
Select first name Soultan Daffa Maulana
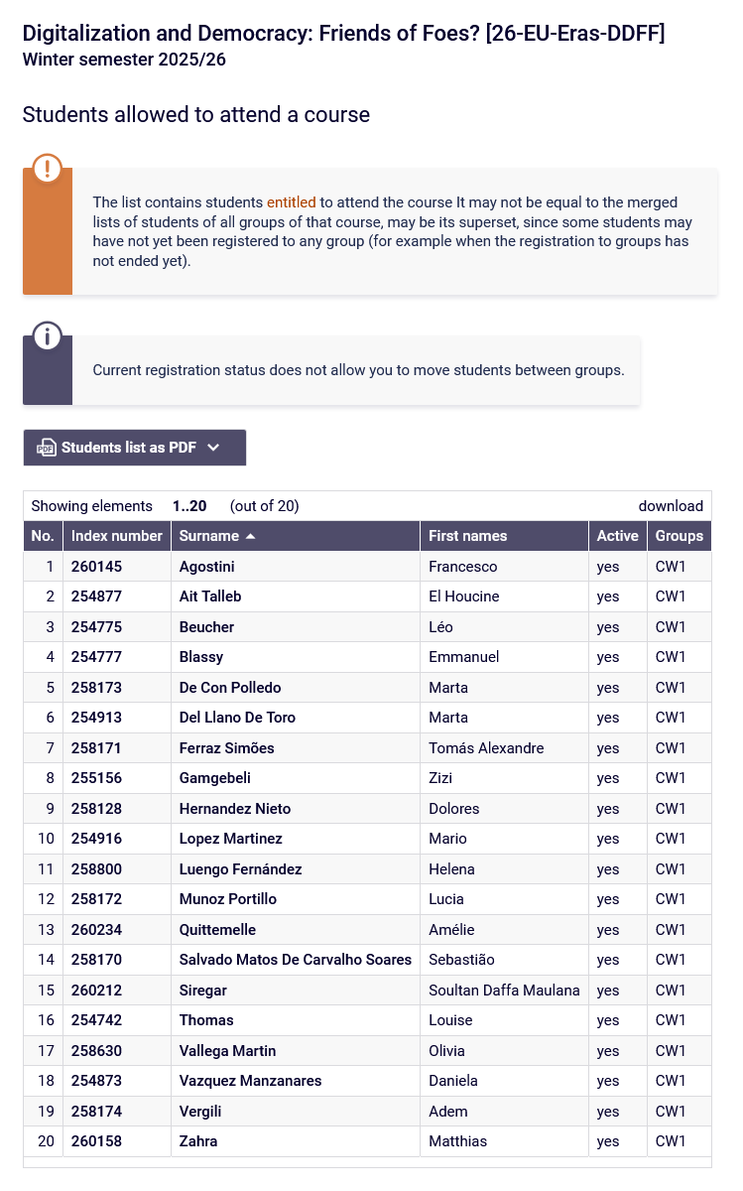[x=504, y=991]
